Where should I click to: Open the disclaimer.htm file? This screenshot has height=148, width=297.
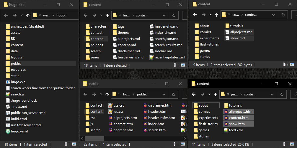point(160,105)
